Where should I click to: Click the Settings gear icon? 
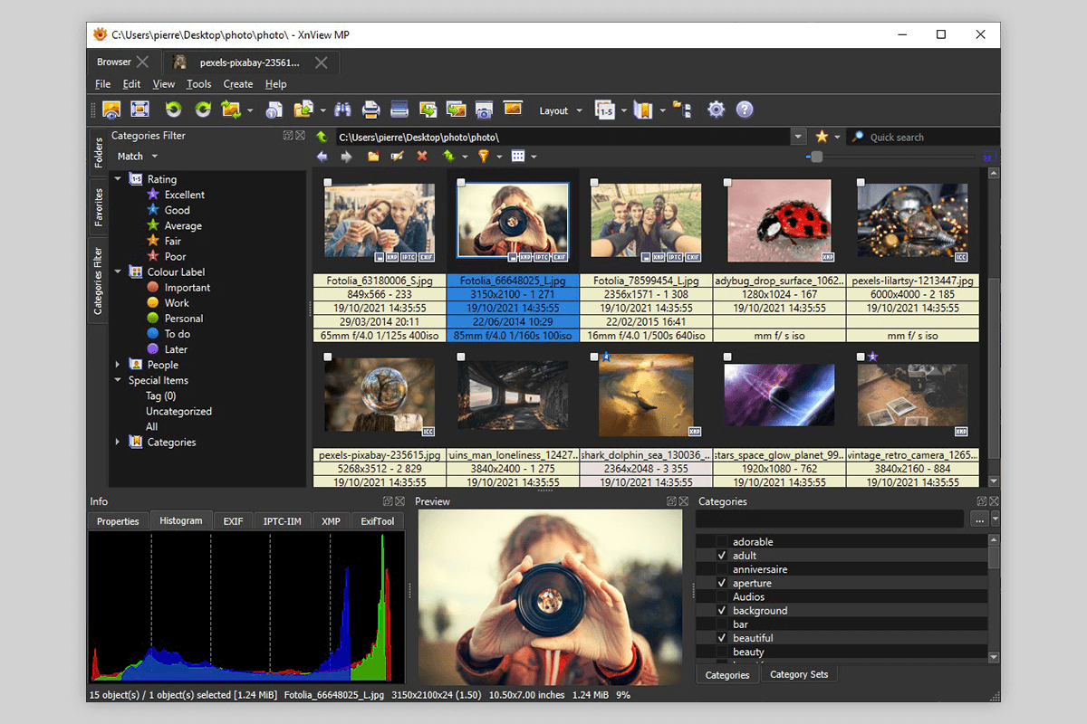(x=716, y=110)
